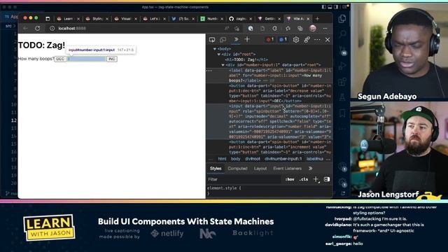
Task: Focus the boops number input
Action: click(x=86, y=59)
